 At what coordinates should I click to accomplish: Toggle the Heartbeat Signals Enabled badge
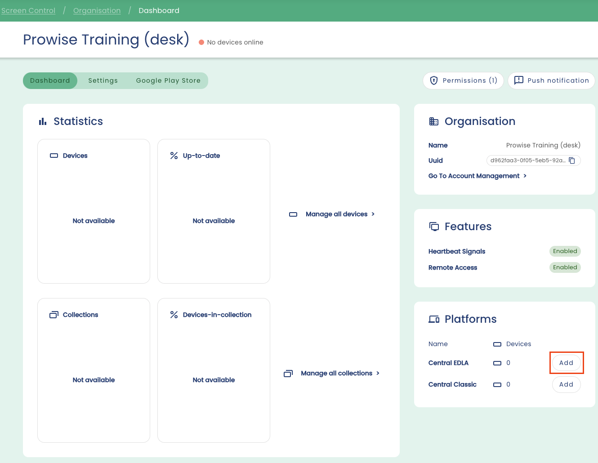[565, 251]
